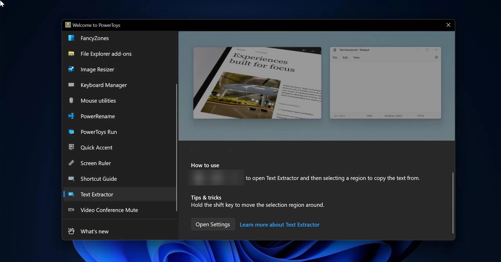Click the Notepad preview image
The width and height of the screenshot is (501, 262).
pos(385,83)
